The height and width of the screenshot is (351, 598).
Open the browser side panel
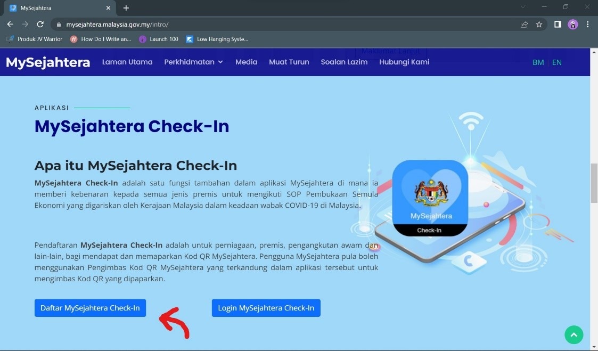[x=558, y=25]
